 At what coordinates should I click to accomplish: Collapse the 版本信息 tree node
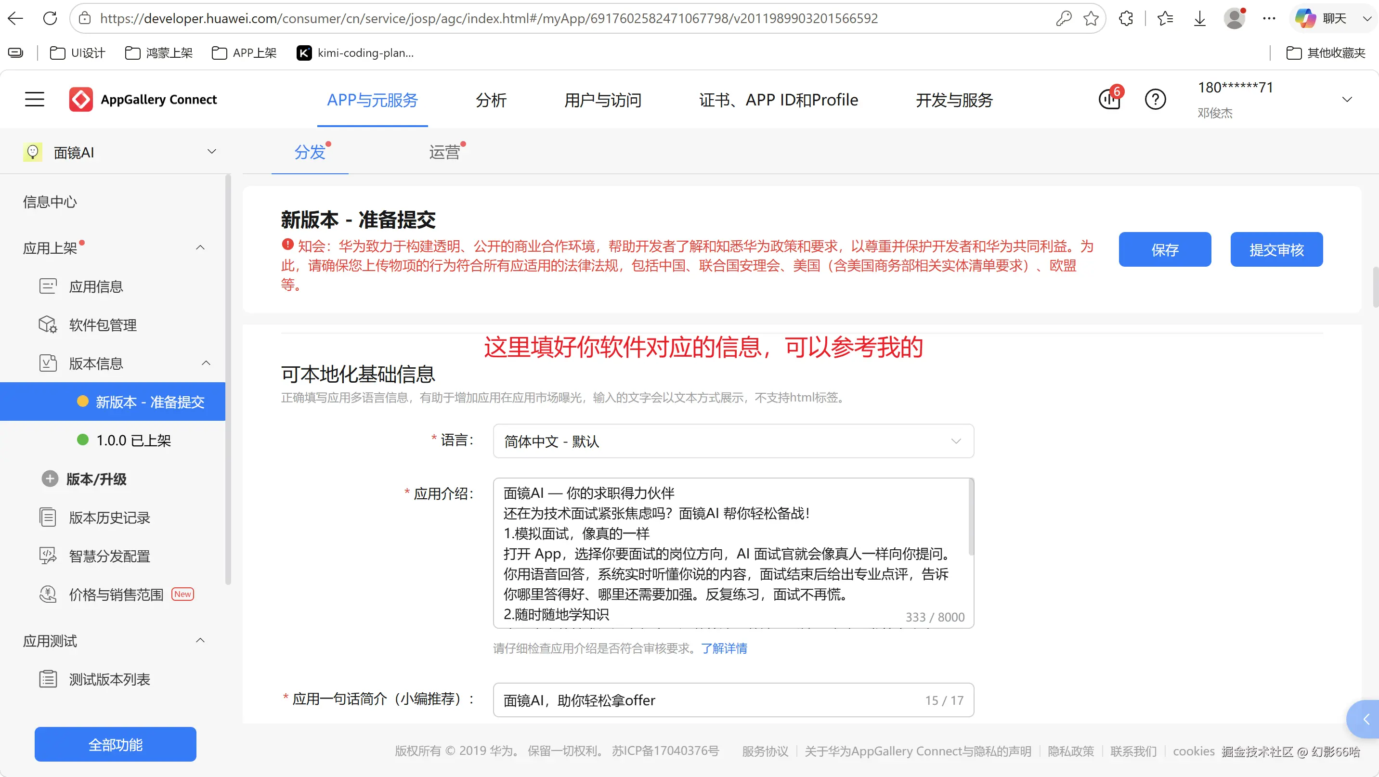tap(206, 363)
